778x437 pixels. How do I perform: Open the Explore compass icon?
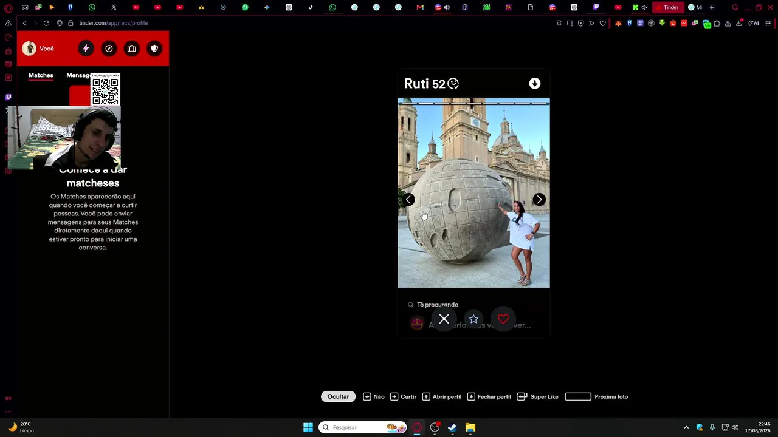coord(109,49)
